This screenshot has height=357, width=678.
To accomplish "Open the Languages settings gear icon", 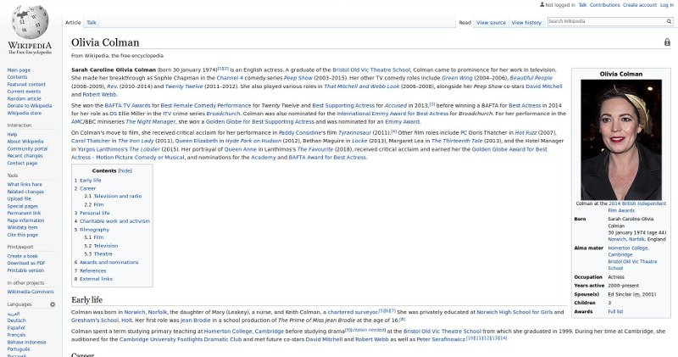I will [x=53, y=304].
